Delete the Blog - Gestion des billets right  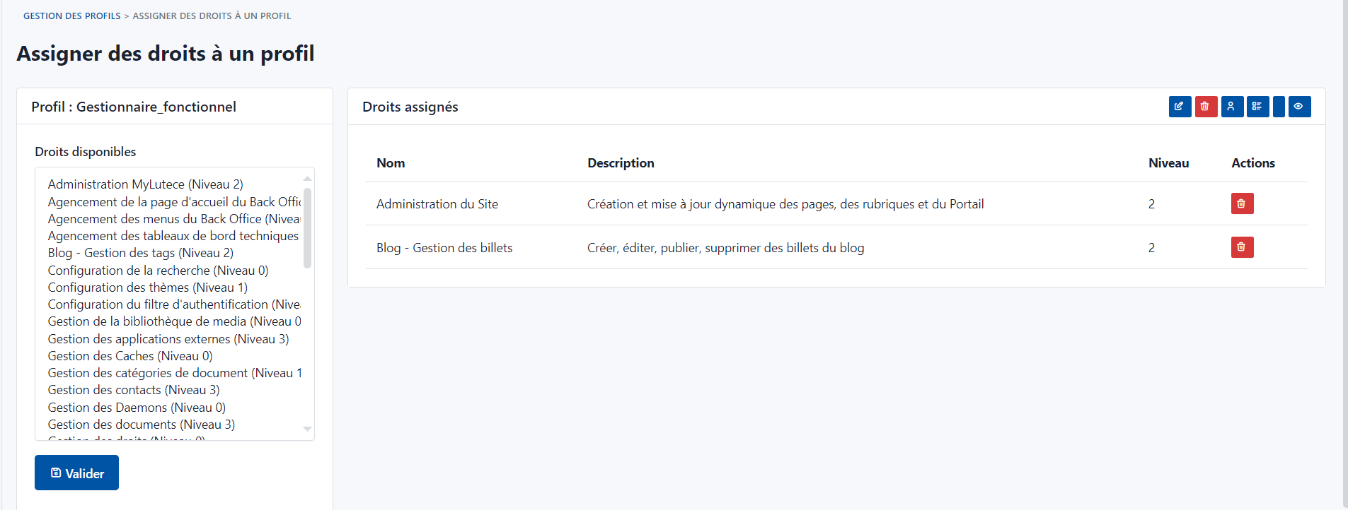tap(1242, 247)
